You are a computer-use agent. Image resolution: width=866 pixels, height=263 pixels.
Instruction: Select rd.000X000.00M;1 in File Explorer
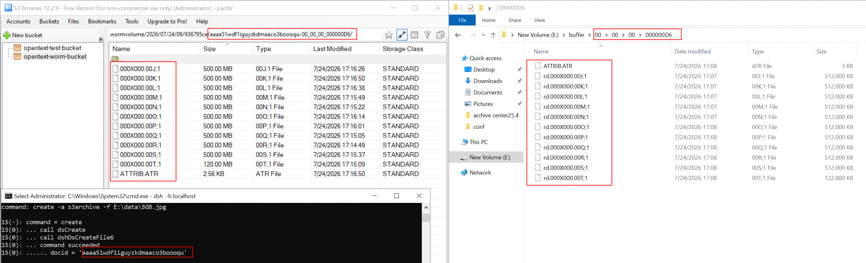(x=566, y=107)
